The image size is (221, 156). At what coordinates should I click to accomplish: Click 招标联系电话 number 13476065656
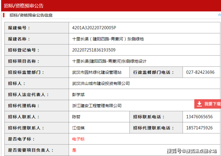199,117
